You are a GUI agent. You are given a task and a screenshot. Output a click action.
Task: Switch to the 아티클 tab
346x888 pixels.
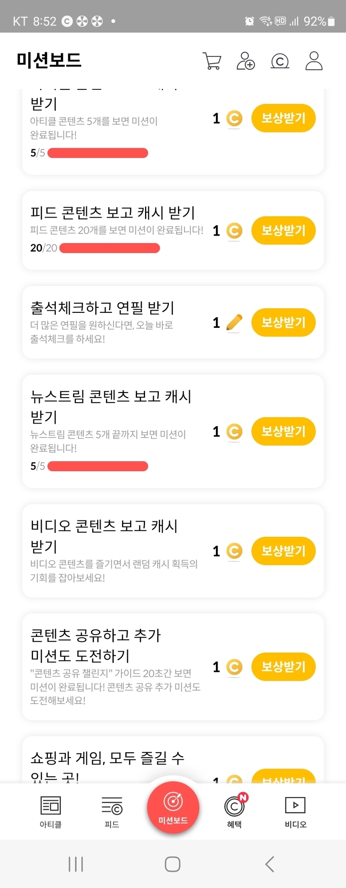tap(50, 812)
